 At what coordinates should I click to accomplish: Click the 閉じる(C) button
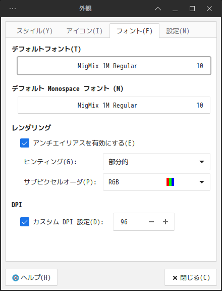pyautogui.click(x=191, y=277)
